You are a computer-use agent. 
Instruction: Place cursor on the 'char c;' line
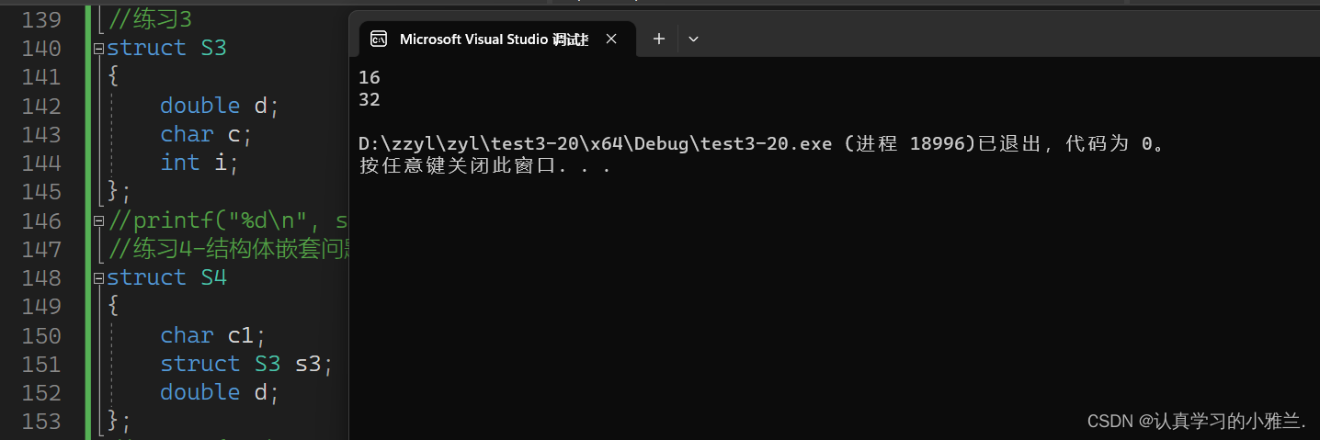click(x=206, y=134)
